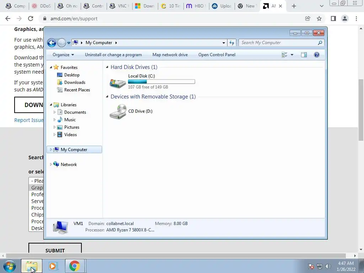Screen dimensions: 364x273
Task: Switch to the DDoS browser tab
Action: click(x=42, y=6)
